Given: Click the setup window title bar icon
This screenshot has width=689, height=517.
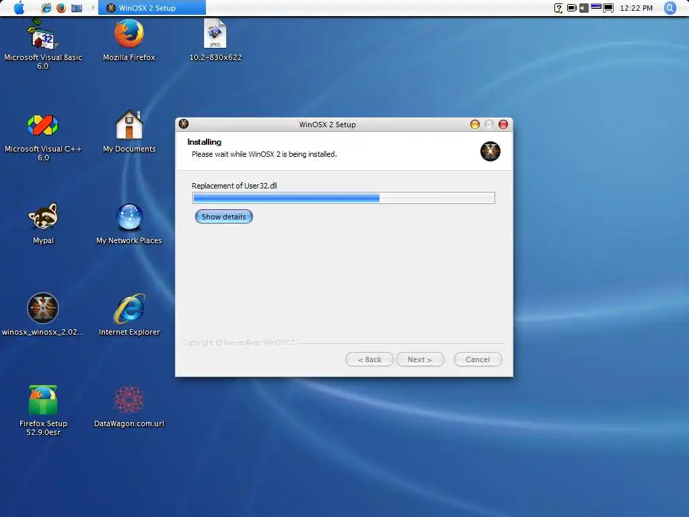Looking at the screenshot, I should (184, 124).
